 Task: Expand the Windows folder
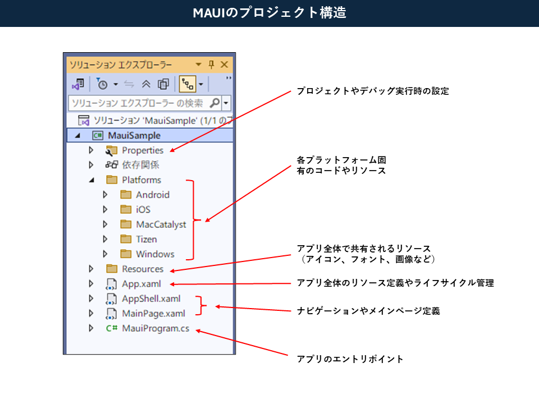(105, 254)
